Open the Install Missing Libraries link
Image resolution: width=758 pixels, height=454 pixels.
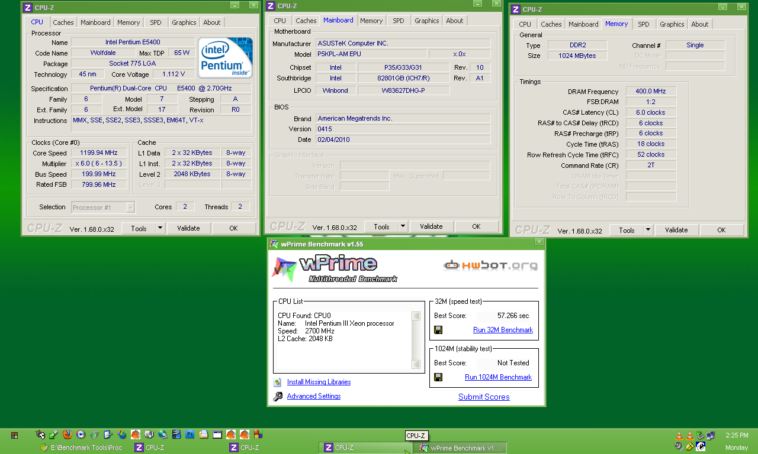pos(319,382)
